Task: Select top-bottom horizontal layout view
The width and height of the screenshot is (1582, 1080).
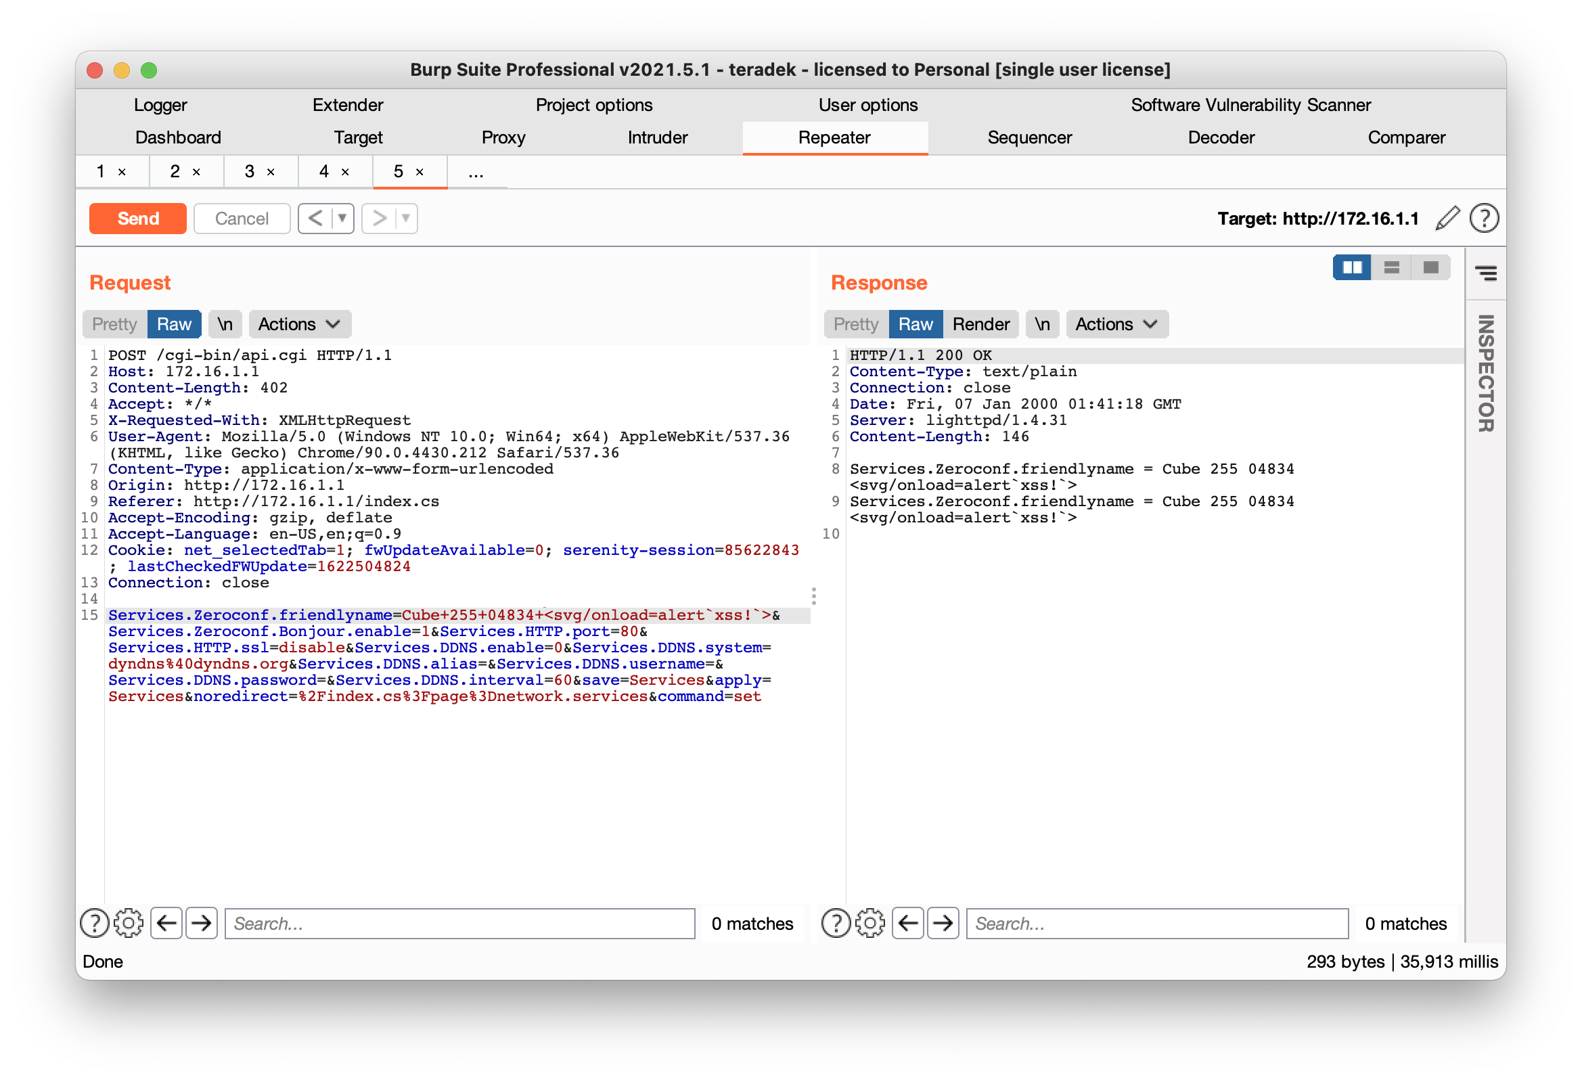Action: (1391, 267)
